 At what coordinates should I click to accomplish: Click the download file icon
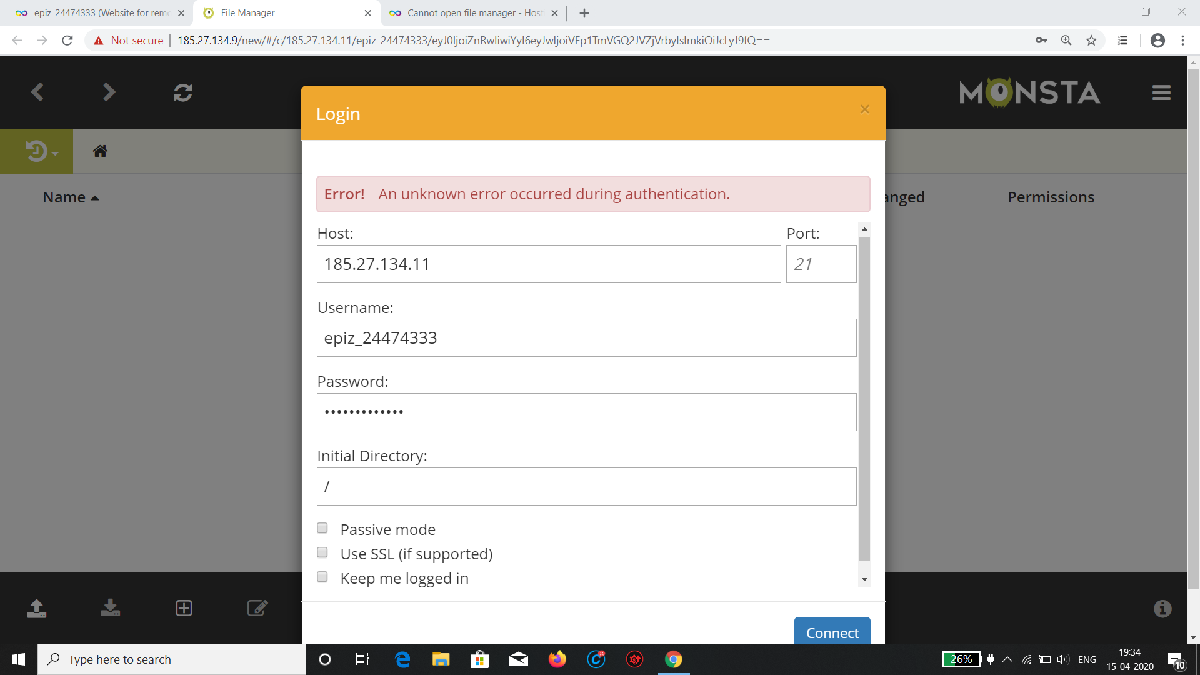click(111, 608)
